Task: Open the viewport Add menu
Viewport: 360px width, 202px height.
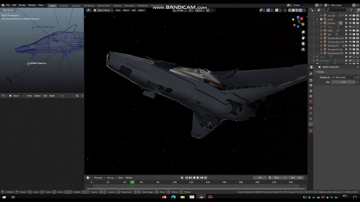Action: 134,10
